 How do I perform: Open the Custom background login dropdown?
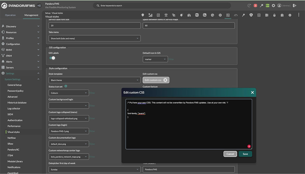pos(69,106)
